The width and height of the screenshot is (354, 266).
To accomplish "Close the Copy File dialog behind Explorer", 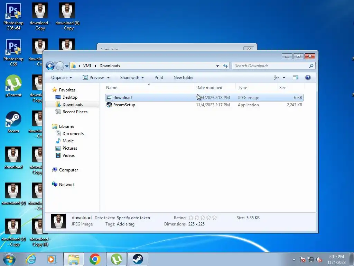I will tap(249, 48).
